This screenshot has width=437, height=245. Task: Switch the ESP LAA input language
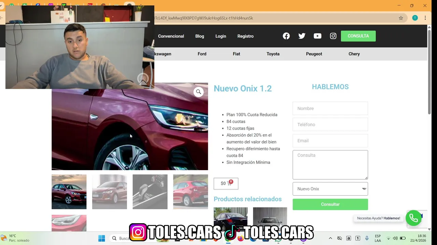pyautogui.click(x=378, y=238)
